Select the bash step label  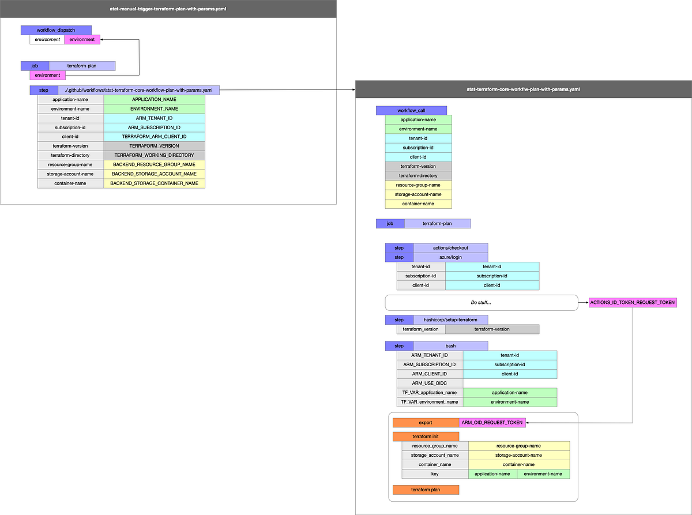click(x=450, y=345)
